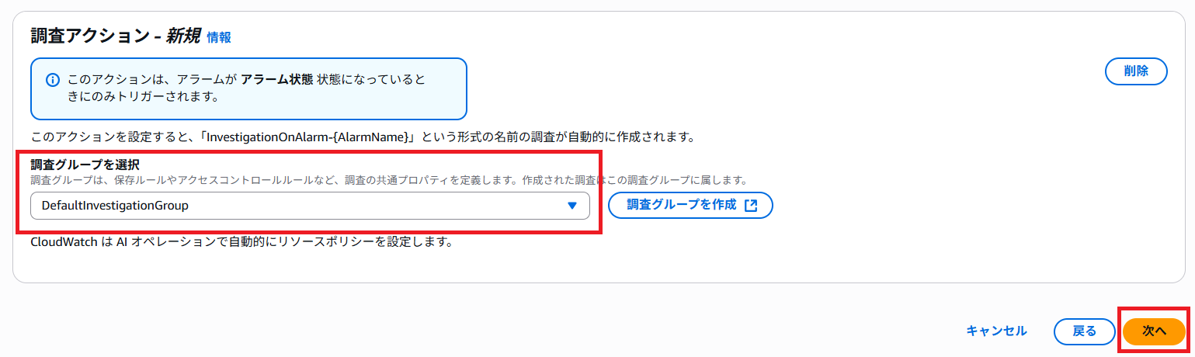
Task: Expand the investigation group dropdown arrow
Action: [572, 206]
